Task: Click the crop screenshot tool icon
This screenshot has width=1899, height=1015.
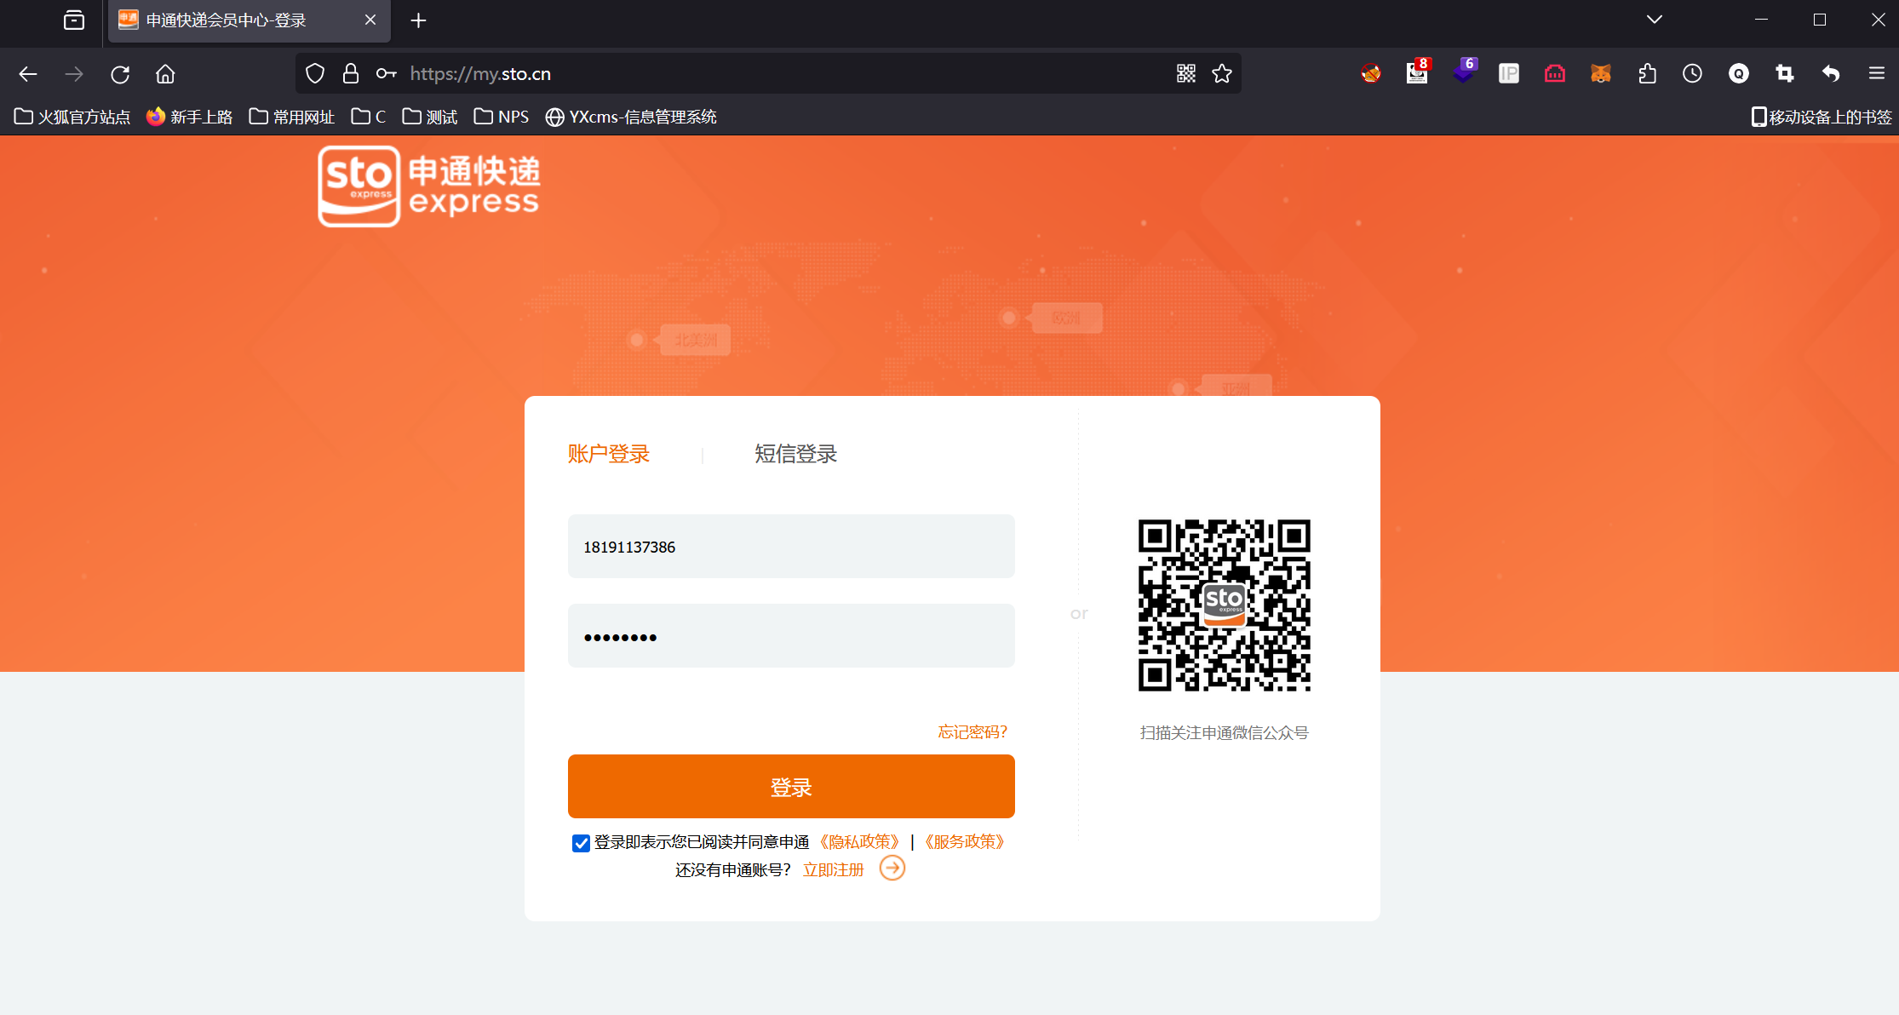Action: 1785,74
